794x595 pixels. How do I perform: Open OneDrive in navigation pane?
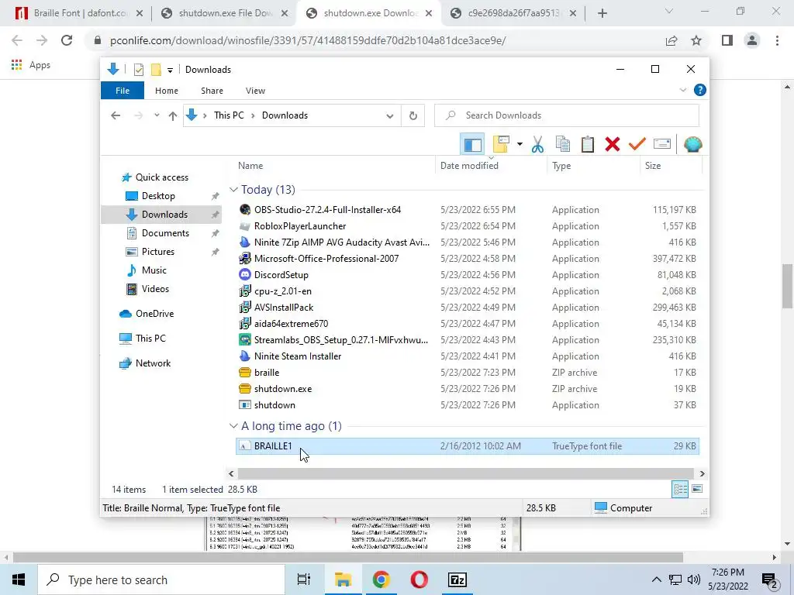click(x=154, y=314)
